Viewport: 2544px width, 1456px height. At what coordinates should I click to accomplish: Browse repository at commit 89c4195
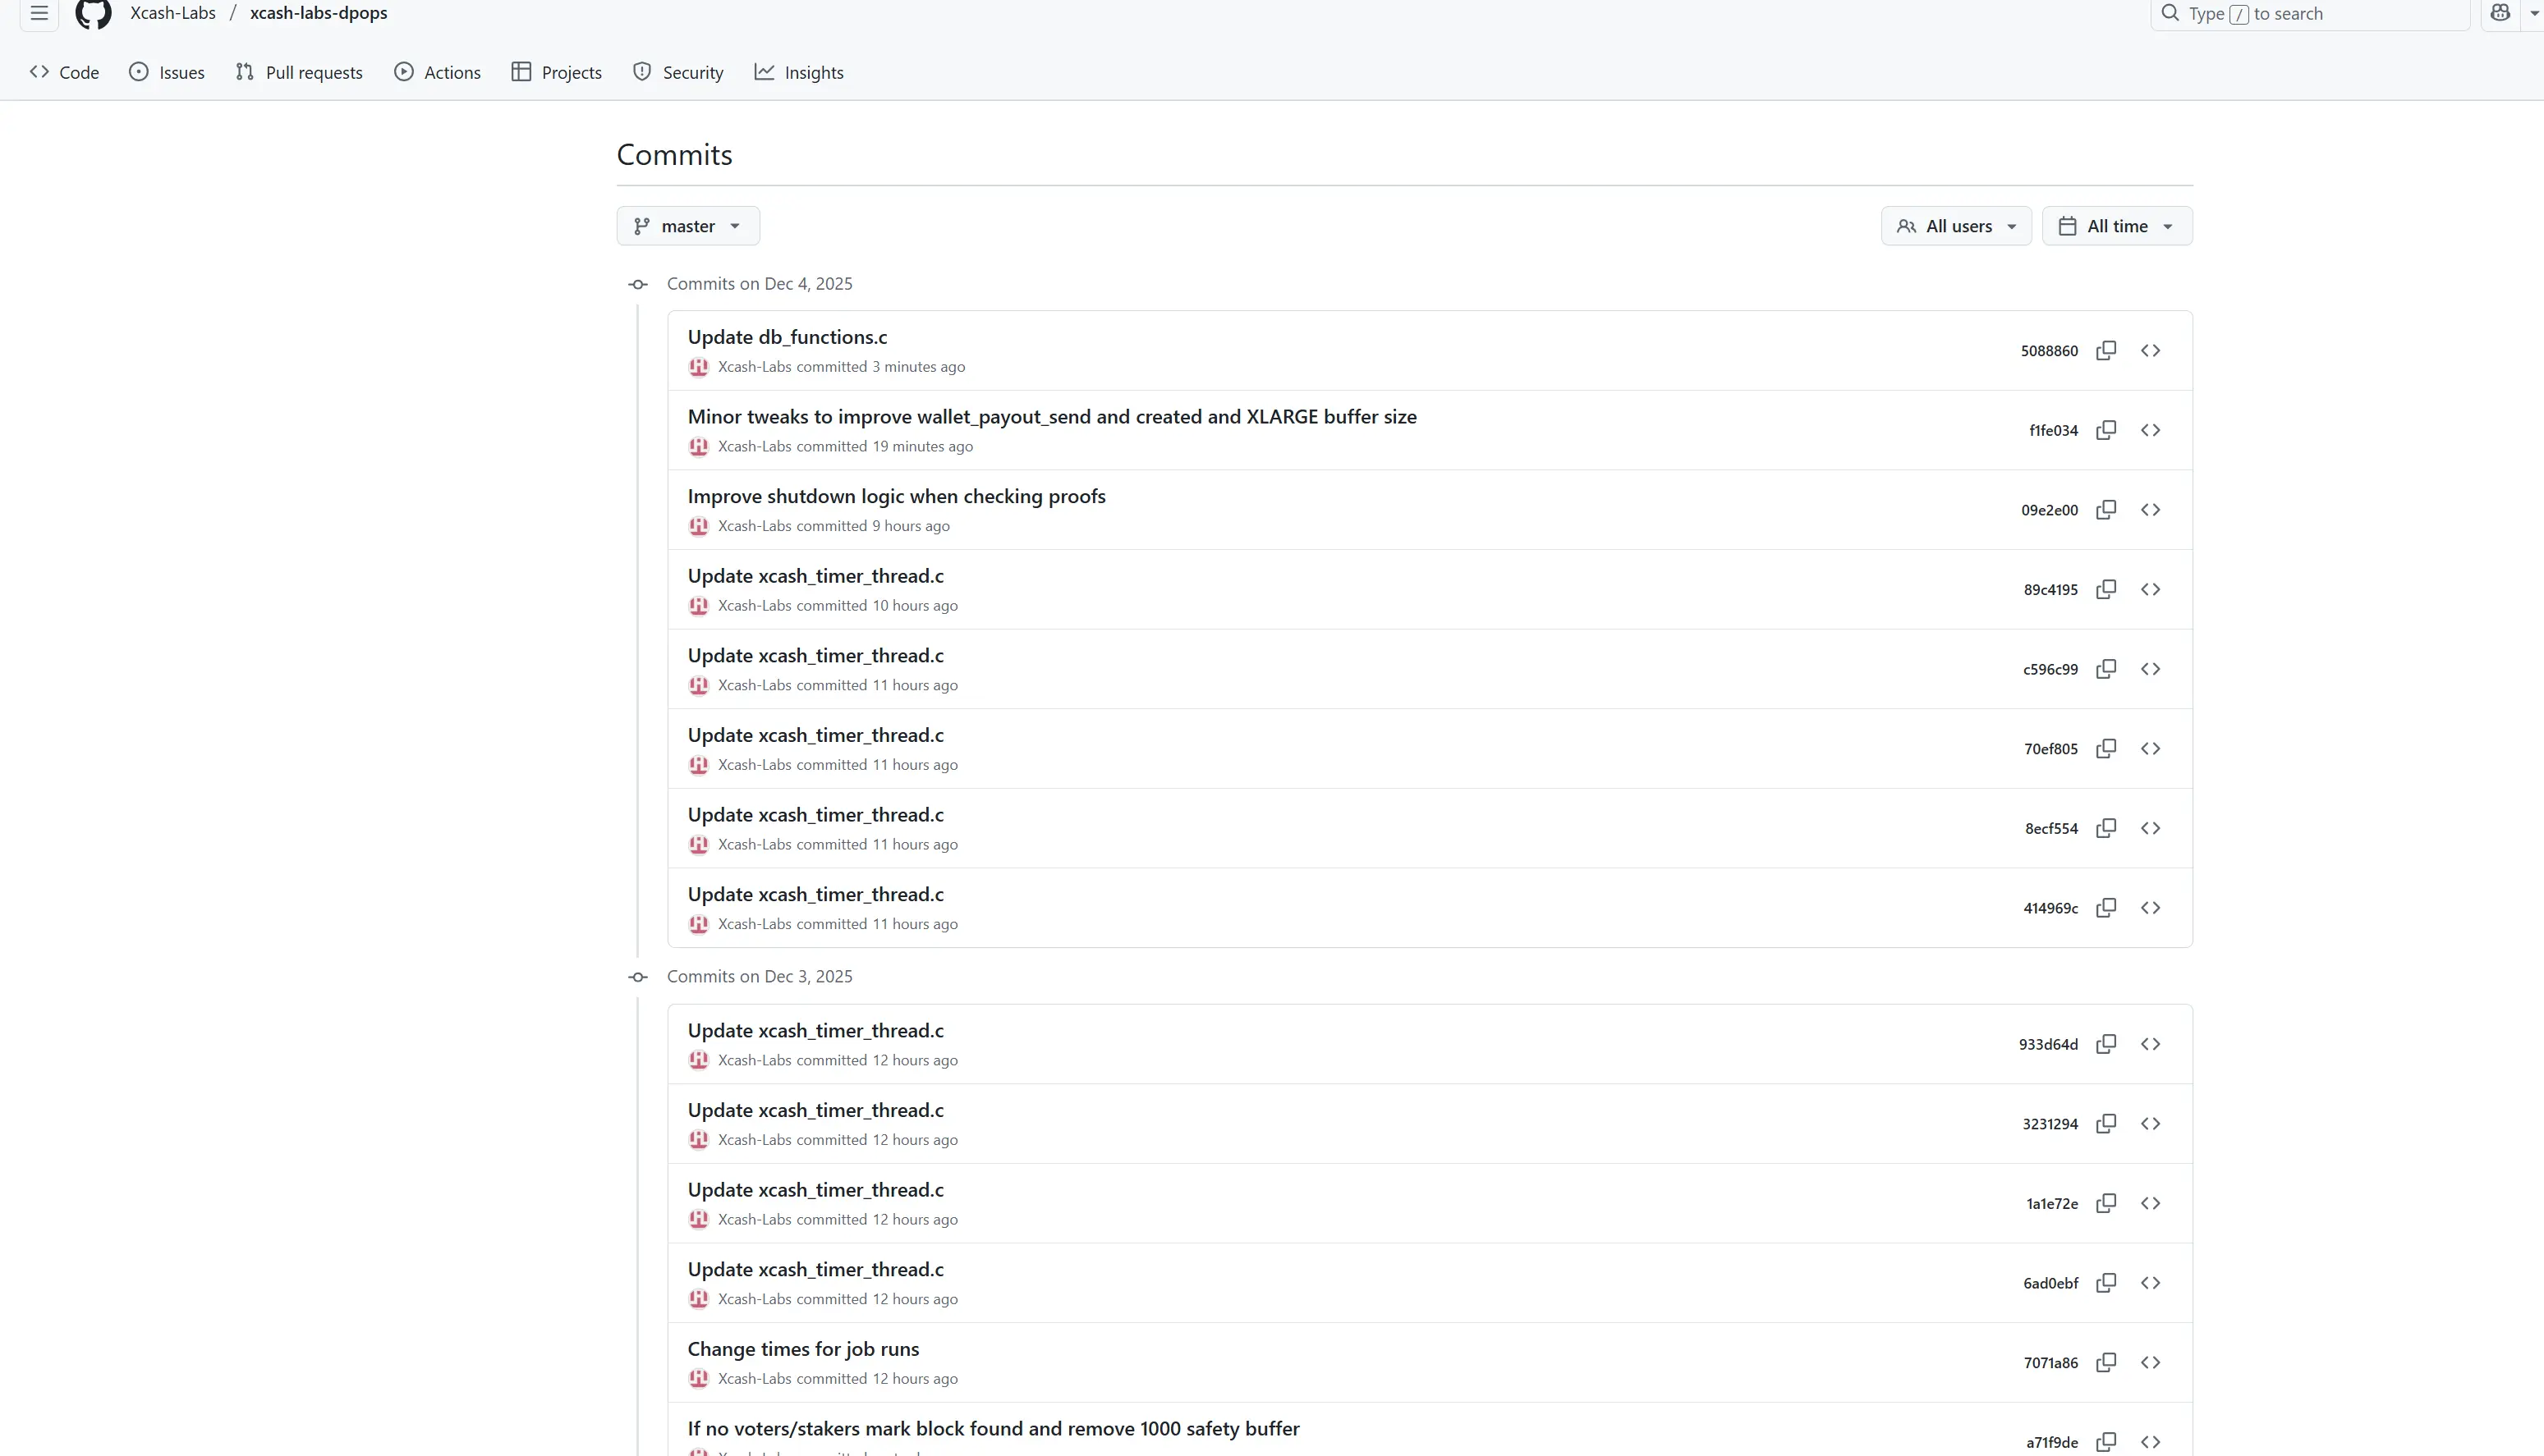point(2150,589)
